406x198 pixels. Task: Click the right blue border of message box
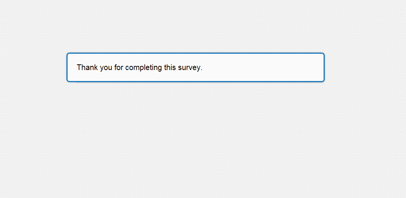324,67
